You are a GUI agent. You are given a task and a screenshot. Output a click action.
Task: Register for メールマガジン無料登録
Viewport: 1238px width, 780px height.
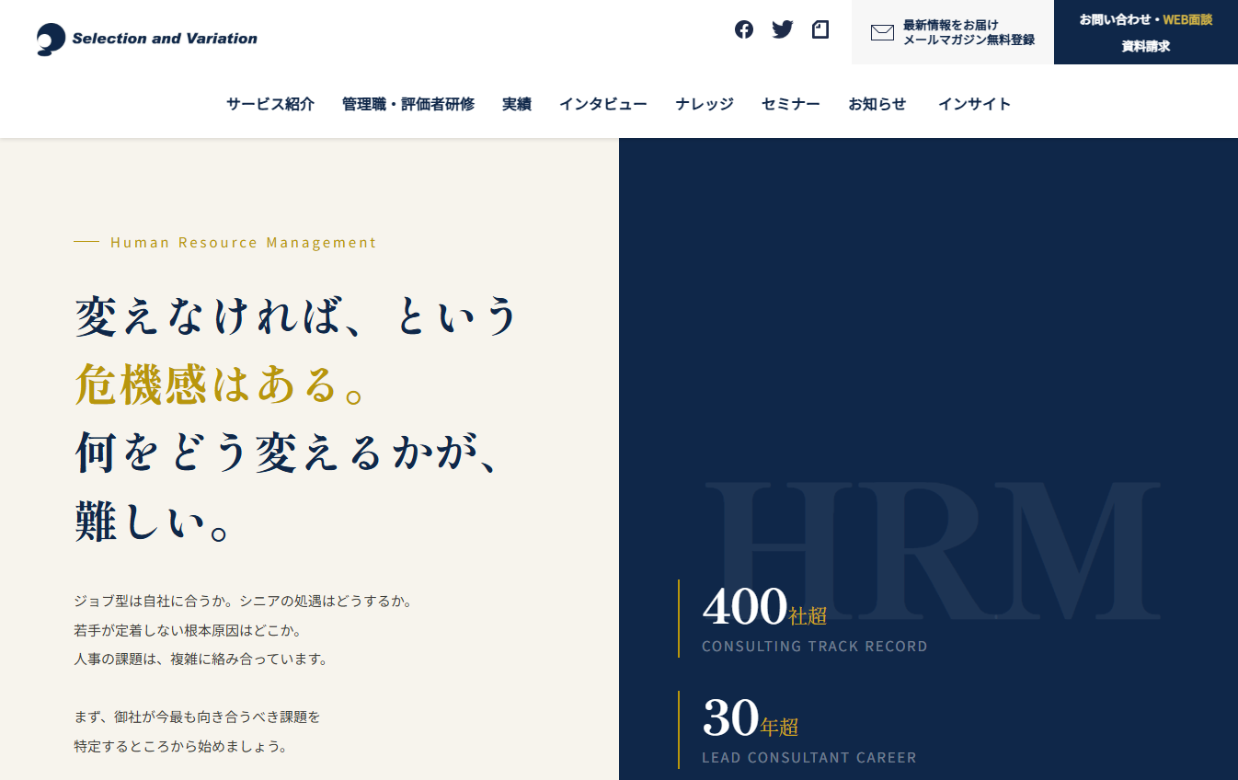(953, 32)
